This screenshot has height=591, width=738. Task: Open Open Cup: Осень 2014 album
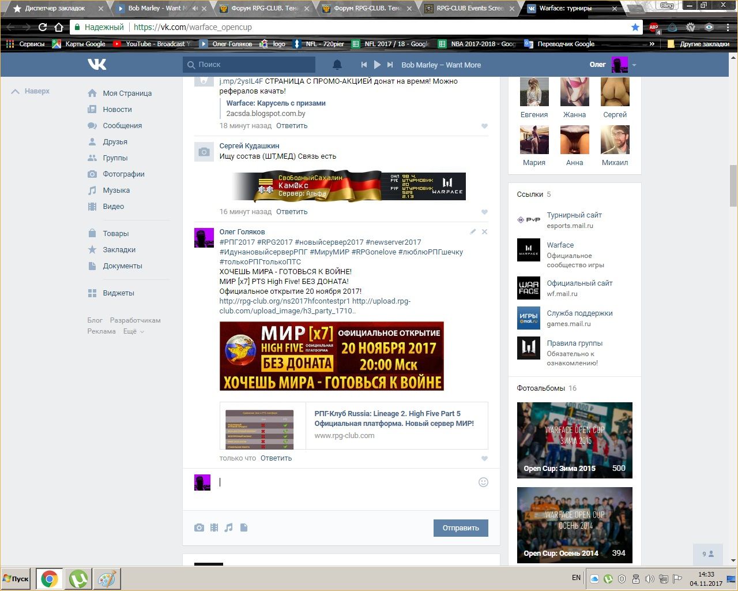coord(574,525)
